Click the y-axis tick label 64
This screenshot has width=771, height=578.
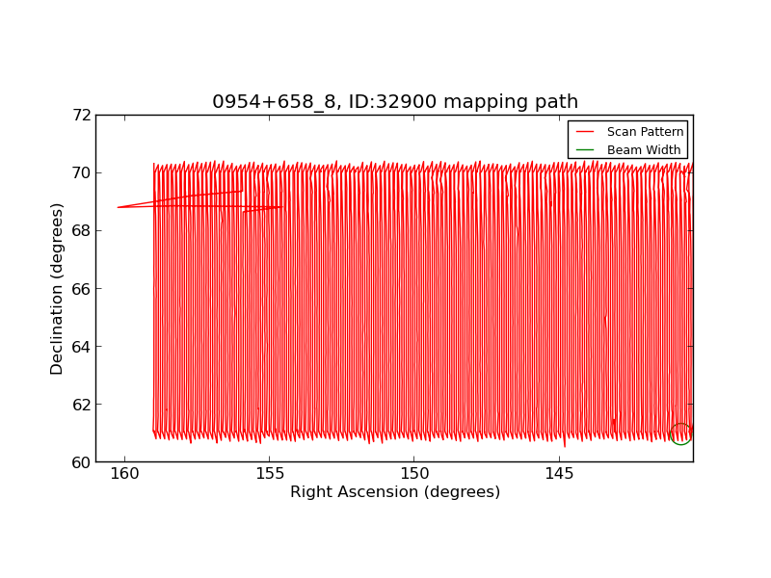coord(82,347)
